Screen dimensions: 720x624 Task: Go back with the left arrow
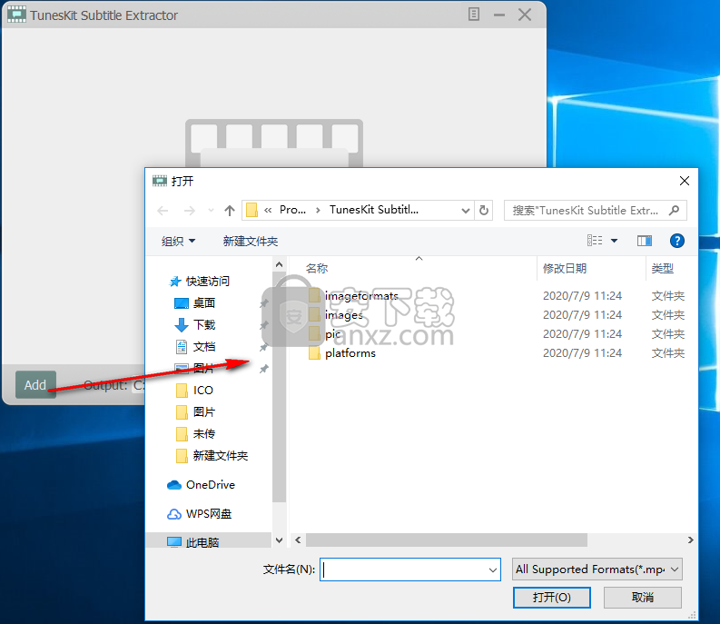(x=163, y=211)
